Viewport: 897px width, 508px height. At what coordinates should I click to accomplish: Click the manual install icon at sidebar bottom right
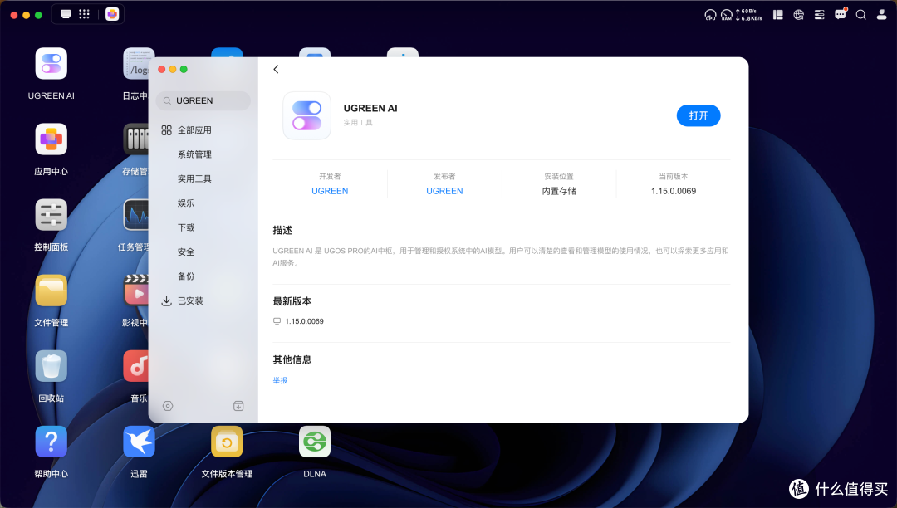238,406
